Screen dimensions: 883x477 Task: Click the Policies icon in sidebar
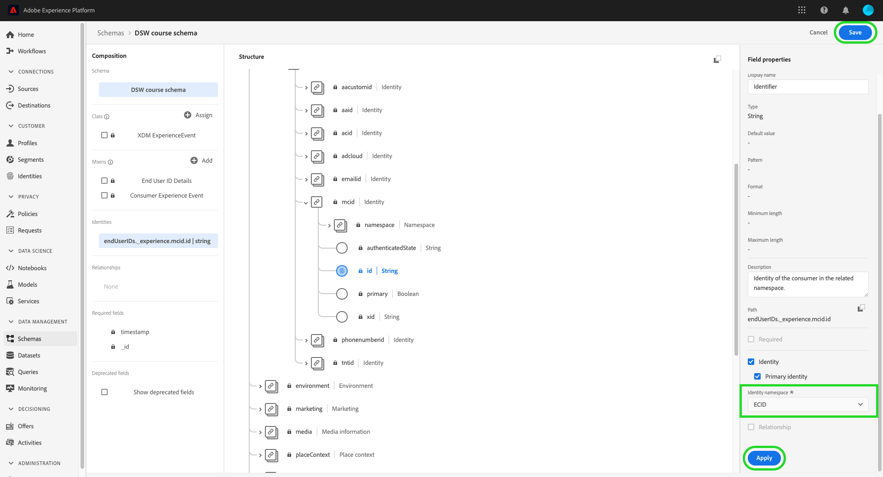pos(10,214)
